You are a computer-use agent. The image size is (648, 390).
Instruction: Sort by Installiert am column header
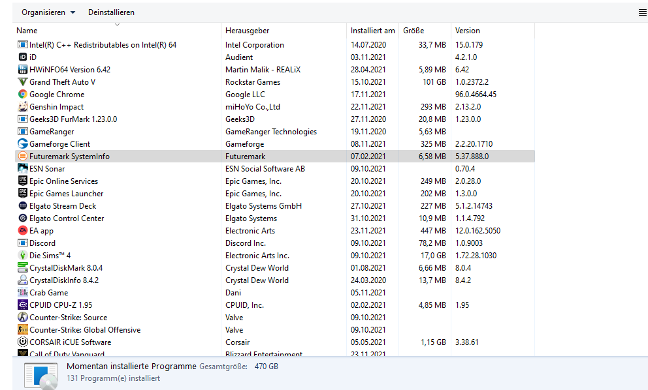click(373, 31)
